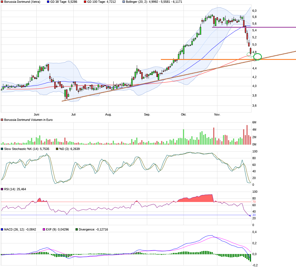
Task: Click the purple RSI (14) legend swatch
Action: point(2,189)
